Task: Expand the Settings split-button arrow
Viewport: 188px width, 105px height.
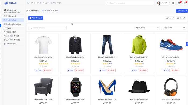Action: pos(186,11)
